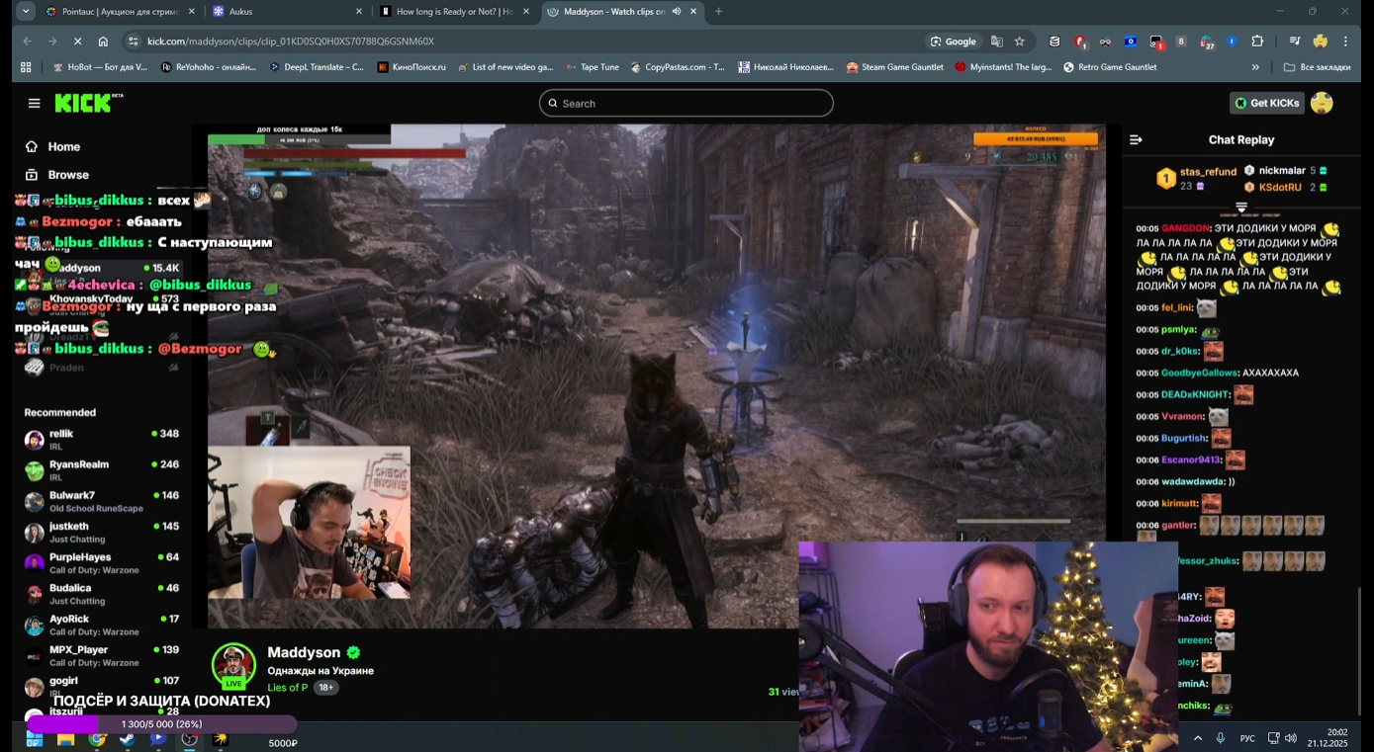This screenshot has width=1374, height=752.
Task: Open MPX_Player recommended channel
Action: (102, 655)
